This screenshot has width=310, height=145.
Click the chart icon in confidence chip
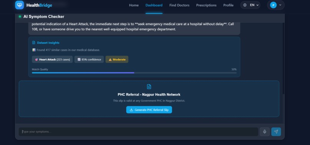click(79, 59)
